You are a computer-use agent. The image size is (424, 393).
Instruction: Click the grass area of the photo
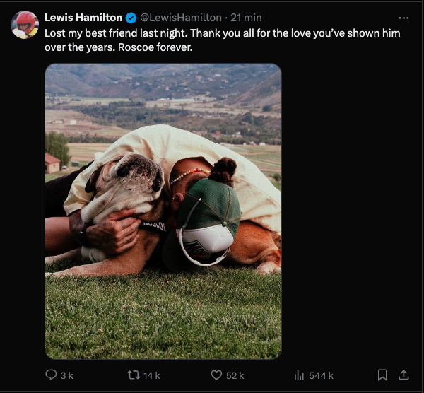point(163,318)
